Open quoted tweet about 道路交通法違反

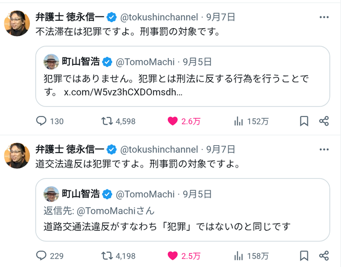pos(183,210)
